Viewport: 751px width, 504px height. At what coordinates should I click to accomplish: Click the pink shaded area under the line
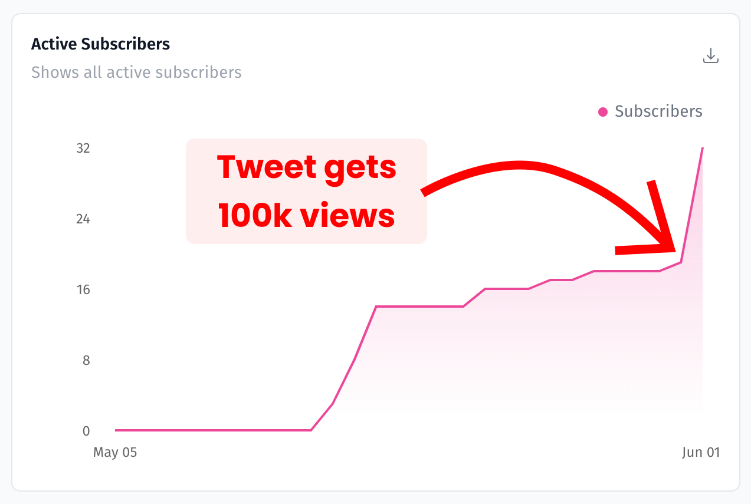click(531, 354)
